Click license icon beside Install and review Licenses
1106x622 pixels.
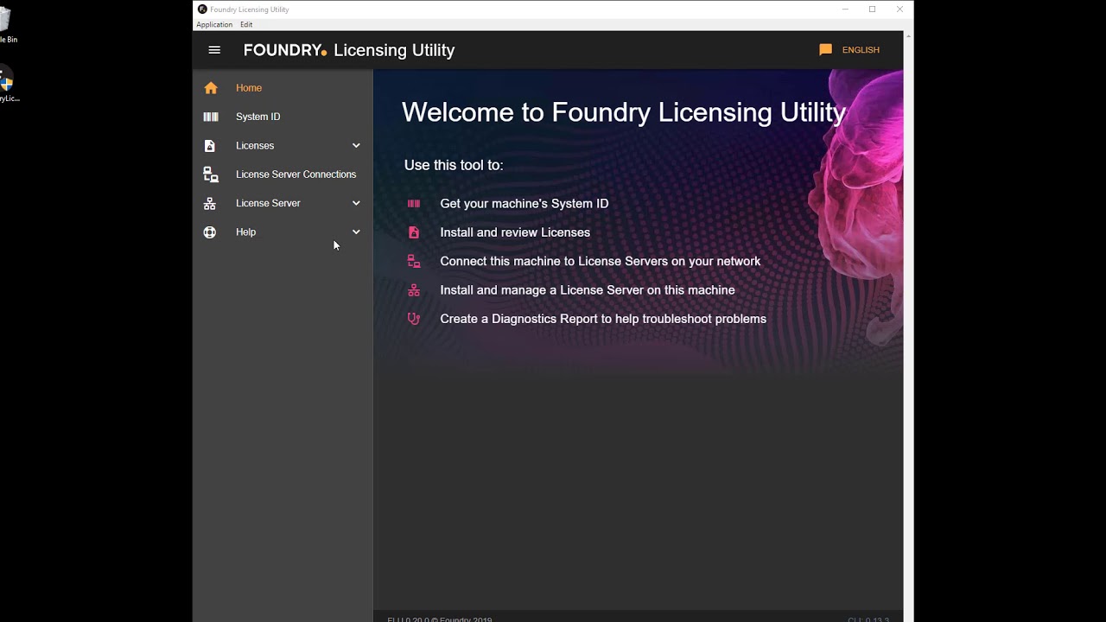414,232
